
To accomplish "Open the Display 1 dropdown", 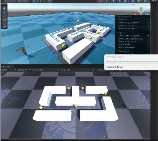I will (24, 70).
